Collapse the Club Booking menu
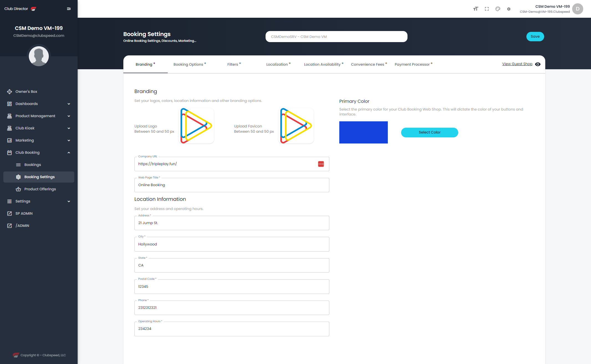591x364 pixels. (39, 153)
